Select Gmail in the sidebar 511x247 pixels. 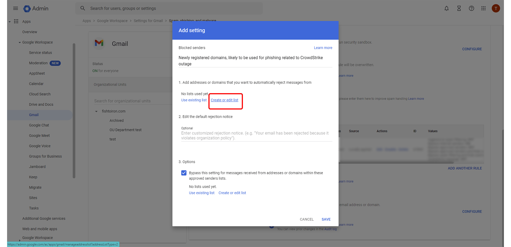pos(34,115)
